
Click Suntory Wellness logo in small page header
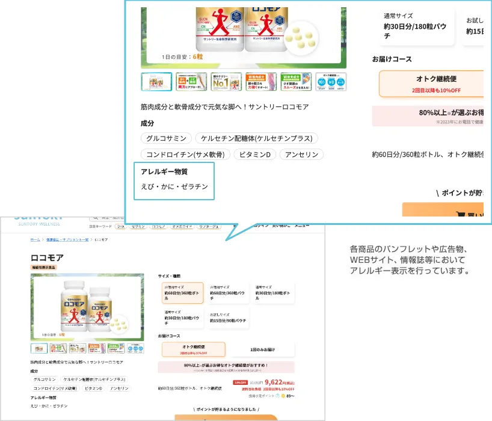(38, 221)
